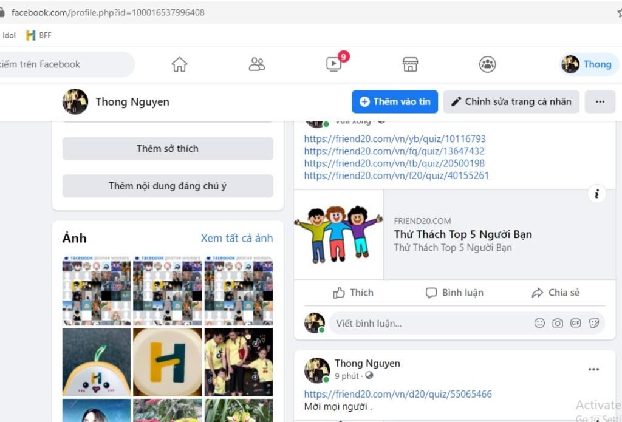This screenshot has width=622, height=422.
Task: Click the info icon on link preview
Action: (596, 194)
